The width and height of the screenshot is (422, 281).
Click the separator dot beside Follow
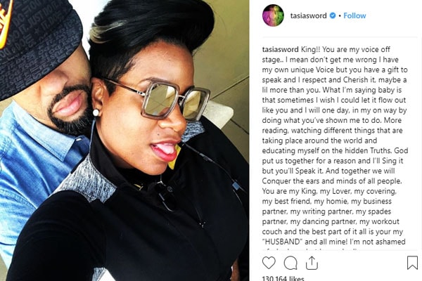coord(340,16)
